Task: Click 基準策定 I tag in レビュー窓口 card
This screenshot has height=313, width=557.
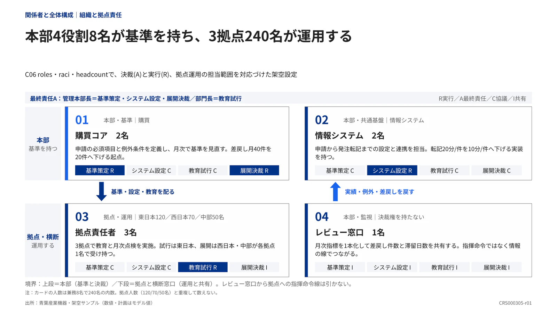Action: [x=340, y=267]
